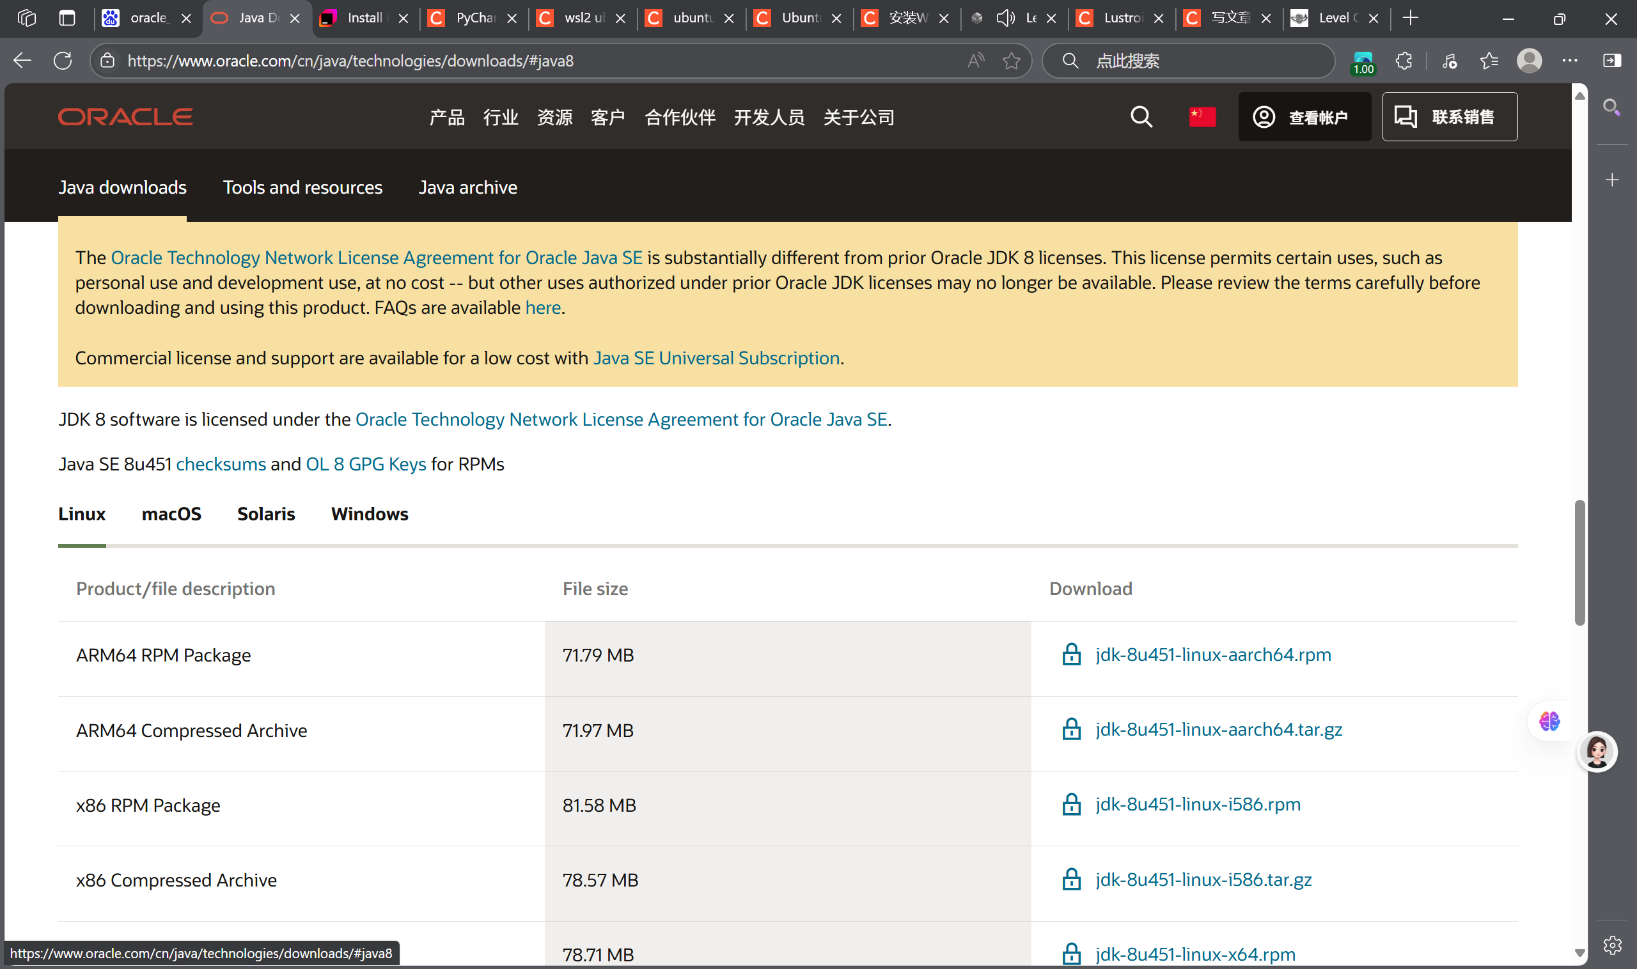
Task: Open the sidebar settings gear icon
Action: [x=1611, y=944]
